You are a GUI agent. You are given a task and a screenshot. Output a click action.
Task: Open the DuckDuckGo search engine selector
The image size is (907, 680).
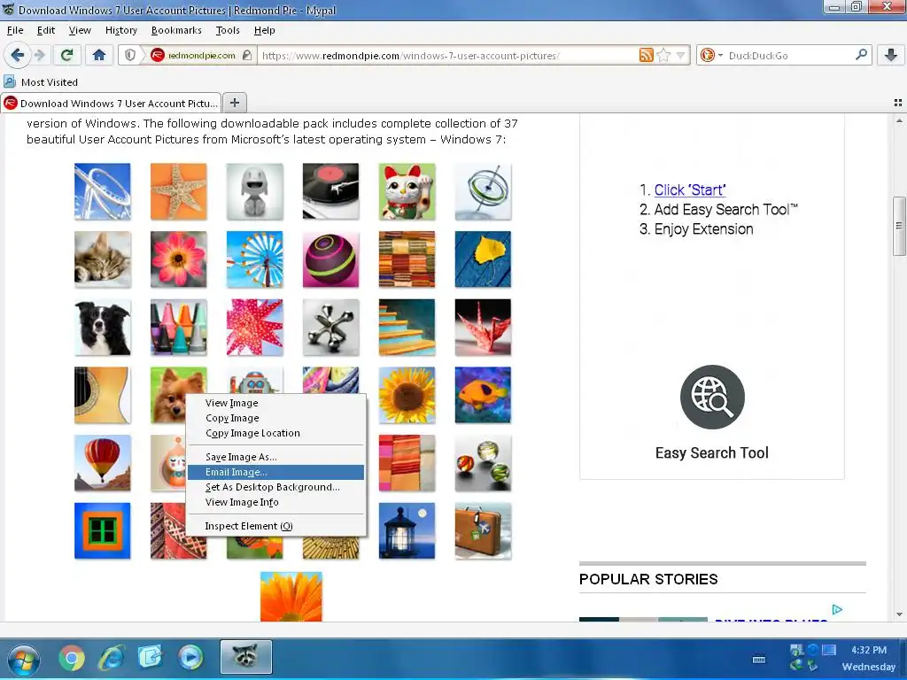coord(711,56)
